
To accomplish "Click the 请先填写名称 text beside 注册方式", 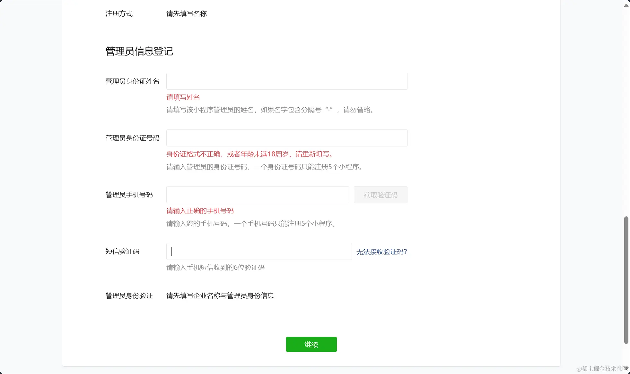I will coord(186,14).
